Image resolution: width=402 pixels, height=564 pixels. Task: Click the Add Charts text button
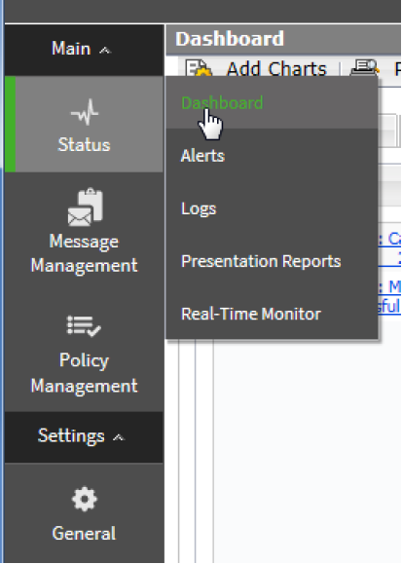pos(276,68)
